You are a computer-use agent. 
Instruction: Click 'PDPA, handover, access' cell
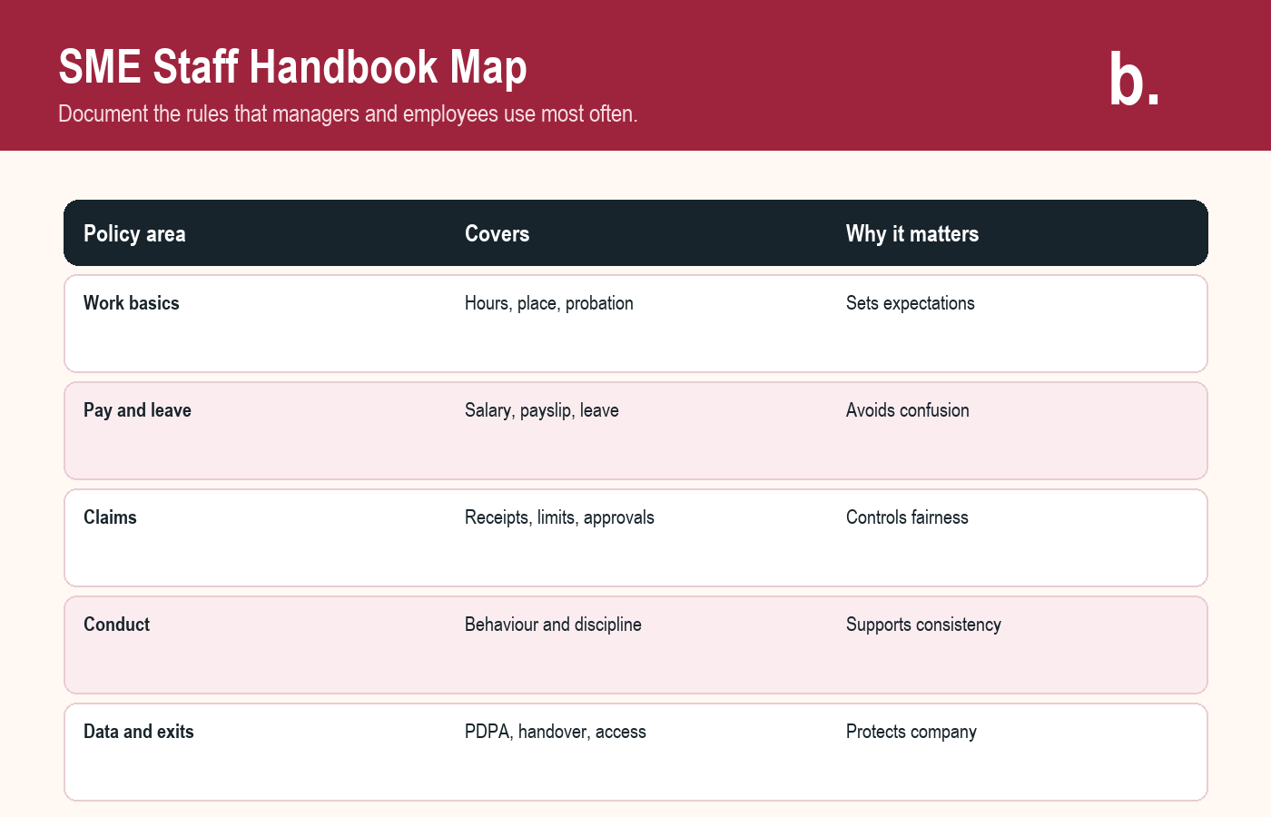tap(556, 732)
